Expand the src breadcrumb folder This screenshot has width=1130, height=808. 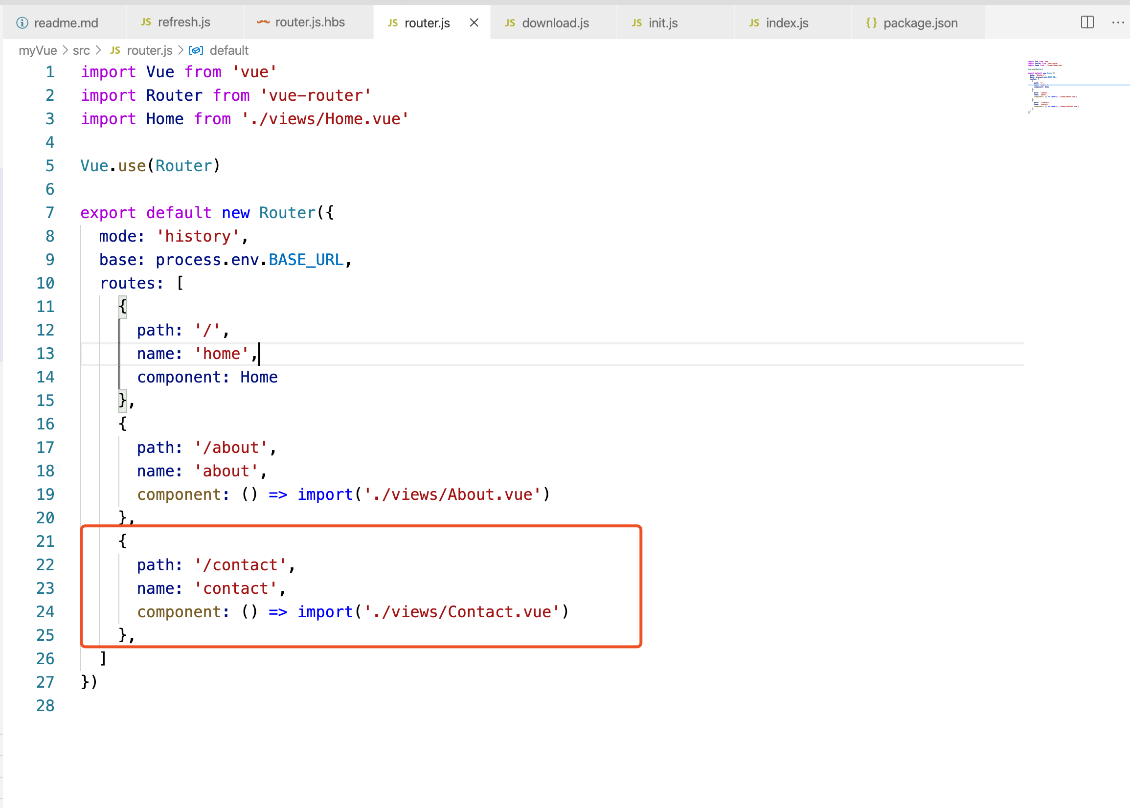click(81, 50)
